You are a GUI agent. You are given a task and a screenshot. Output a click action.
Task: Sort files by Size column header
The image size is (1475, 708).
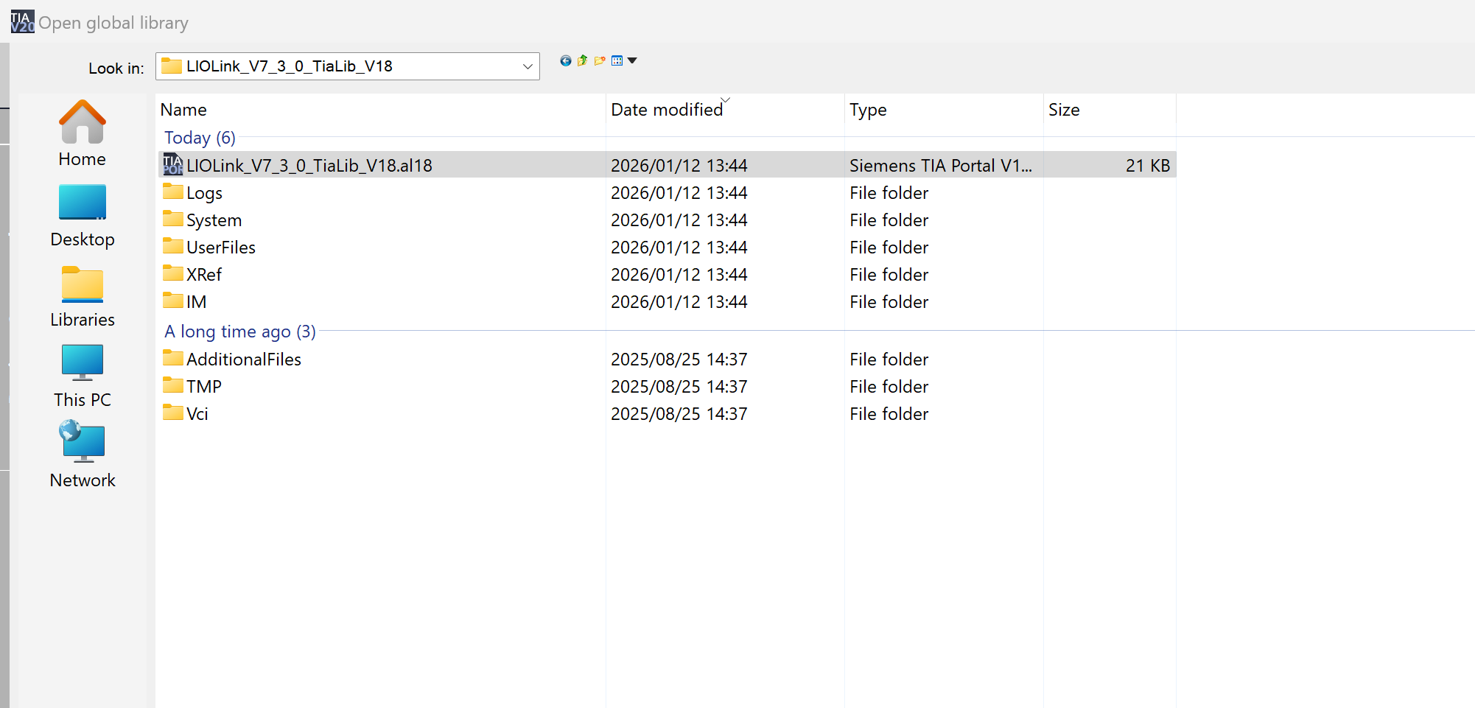pos(1064,110)
